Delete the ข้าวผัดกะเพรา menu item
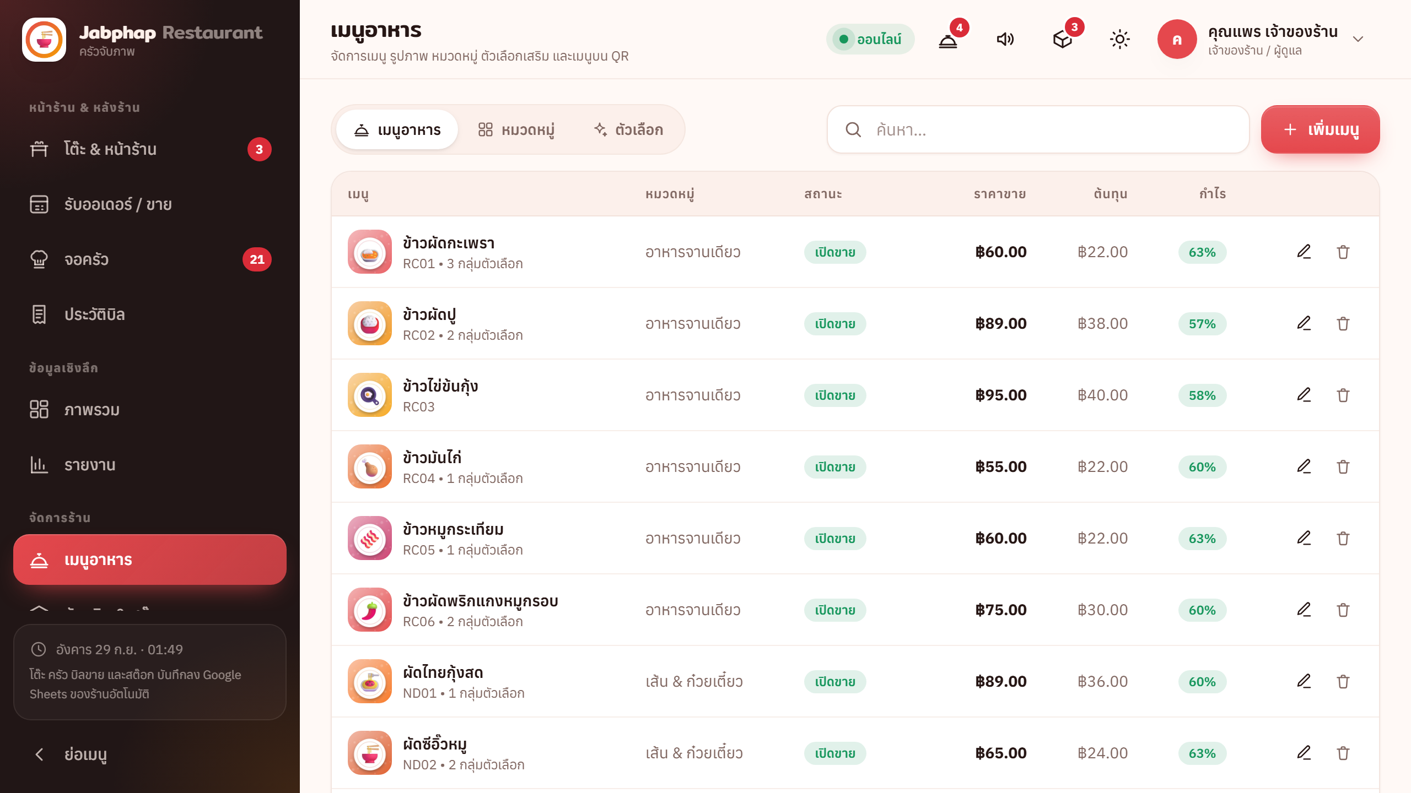 click(1343, 252)
